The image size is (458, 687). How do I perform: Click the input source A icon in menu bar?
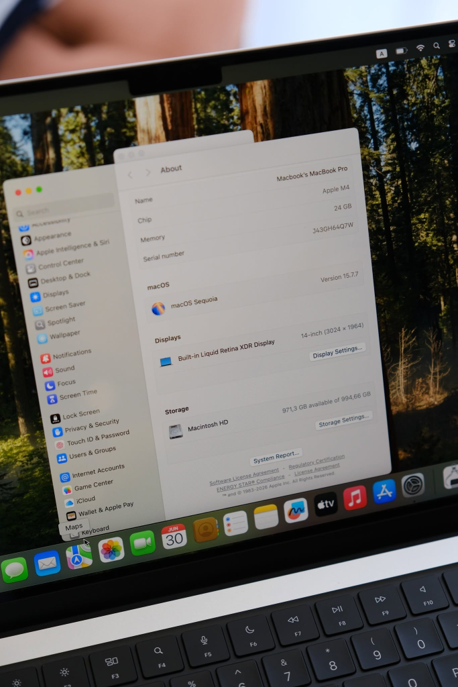tap(382, 54)
